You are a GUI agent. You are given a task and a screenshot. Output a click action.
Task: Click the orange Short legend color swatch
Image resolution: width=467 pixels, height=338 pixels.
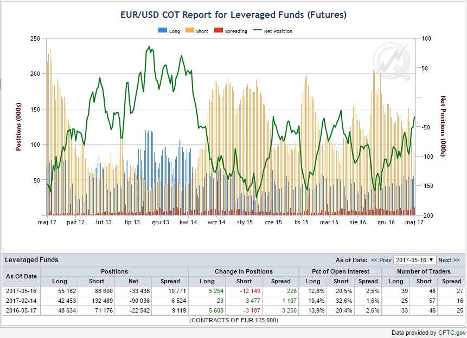[x=190, y=30]
